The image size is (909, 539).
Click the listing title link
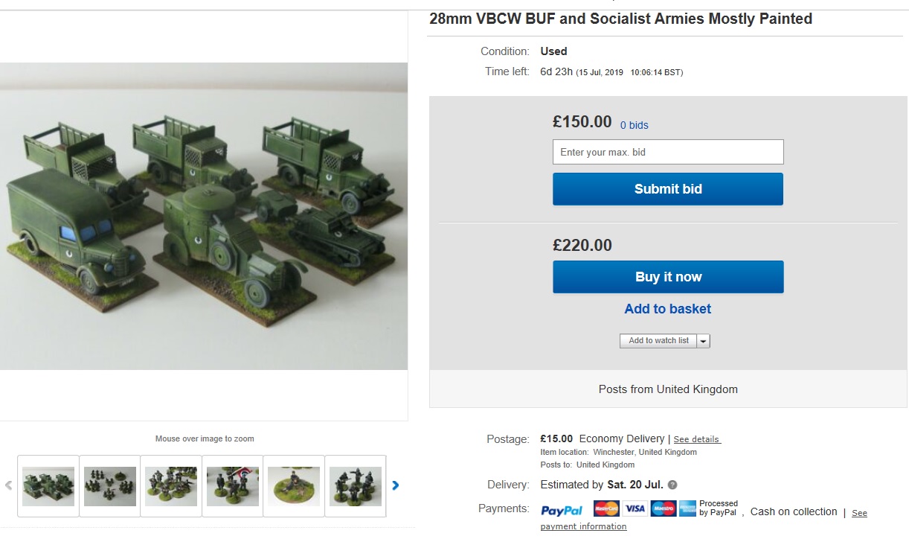pyautogui.click(x=620, y=19)
